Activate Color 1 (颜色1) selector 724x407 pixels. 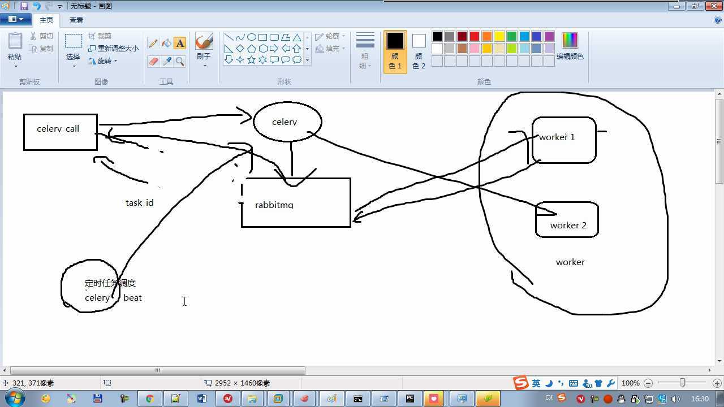395,51
